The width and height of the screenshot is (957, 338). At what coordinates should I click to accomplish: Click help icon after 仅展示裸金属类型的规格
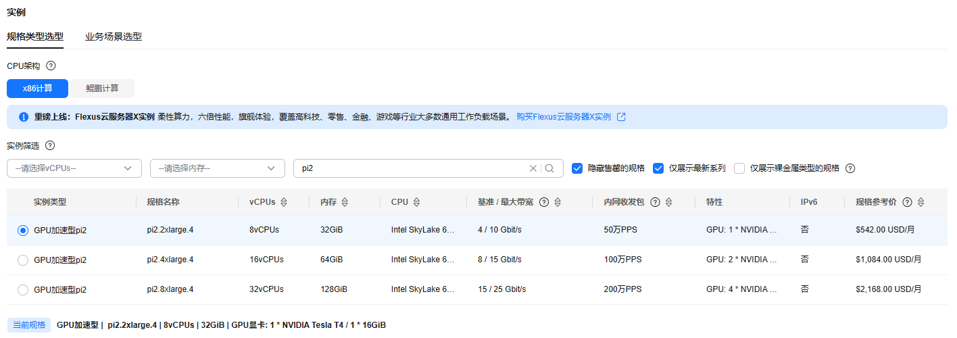coord(850,168)
